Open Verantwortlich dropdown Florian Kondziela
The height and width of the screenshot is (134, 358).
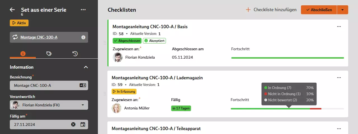49,105
